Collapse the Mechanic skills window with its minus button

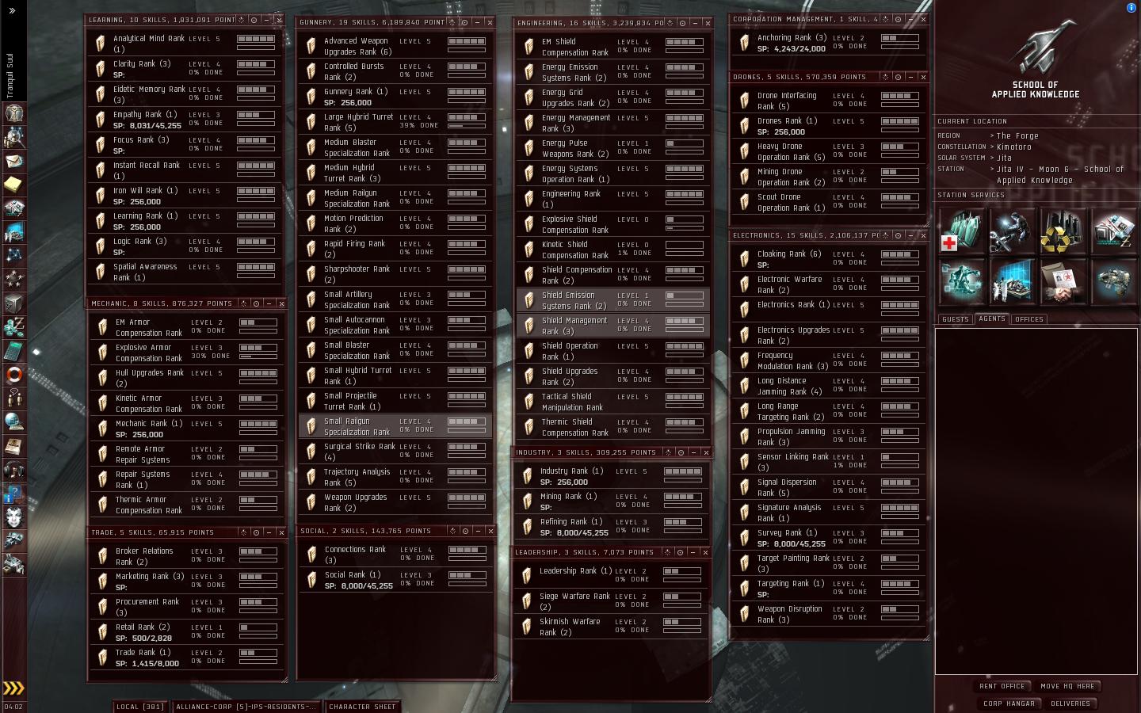269,303
